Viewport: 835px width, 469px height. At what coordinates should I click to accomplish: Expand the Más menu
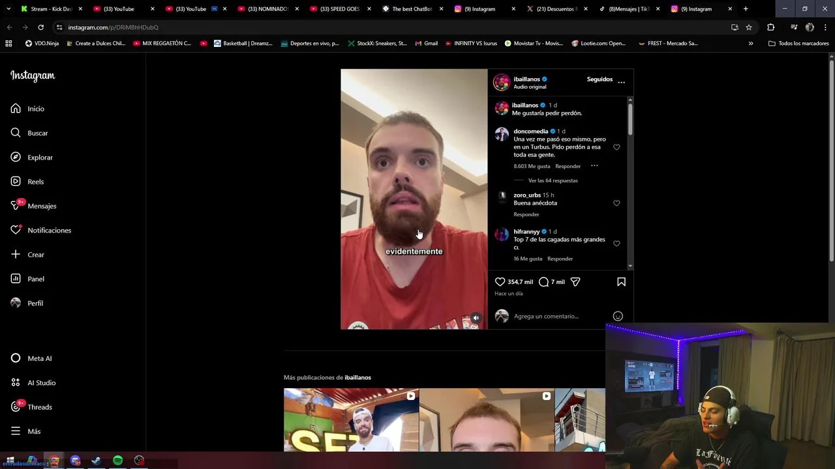coord(25,431)
